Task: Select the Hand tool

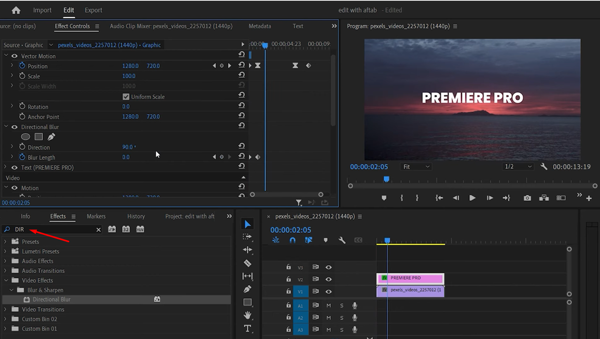Action: click(x=247, y=315)
